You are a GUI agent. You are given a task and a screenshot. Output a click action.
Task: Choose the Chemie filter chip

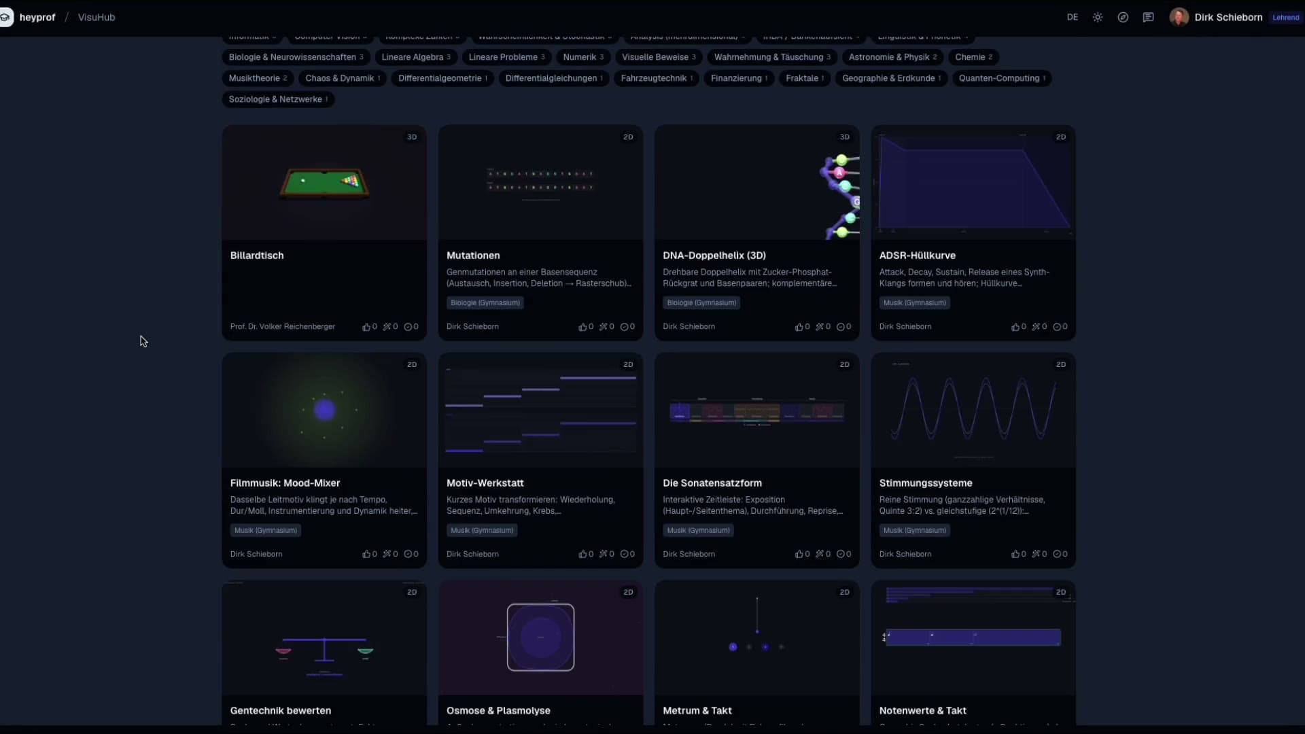click(973, 57)
